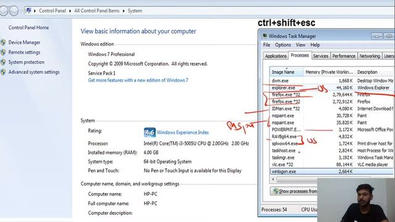Select taskhost.exe process row
This screenshot has width=395, height=222.
332,150
